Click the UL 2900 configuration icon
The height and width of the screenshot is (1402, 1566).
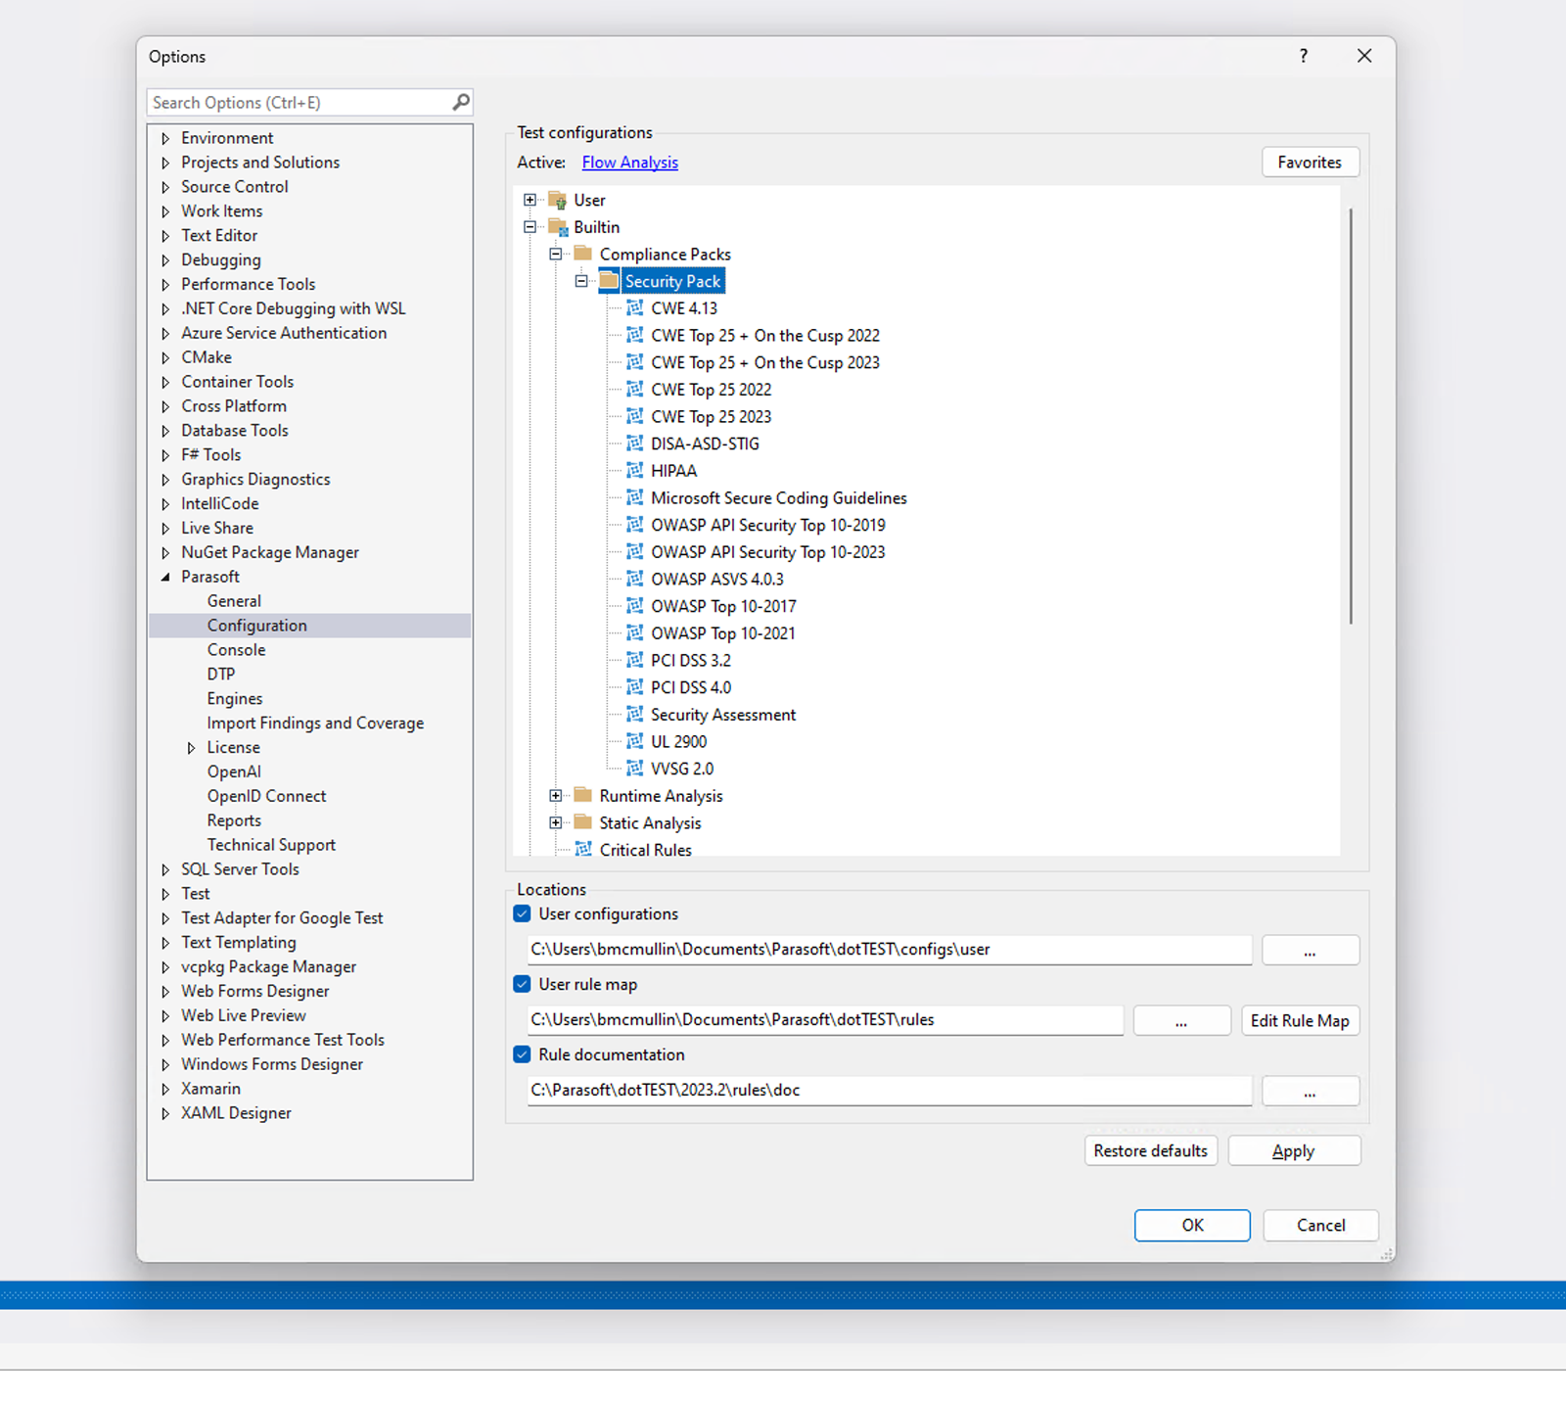point(635,742)
